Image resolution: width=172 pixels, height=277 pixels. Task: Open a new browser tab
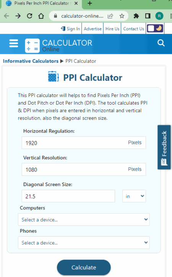[90, 3]
